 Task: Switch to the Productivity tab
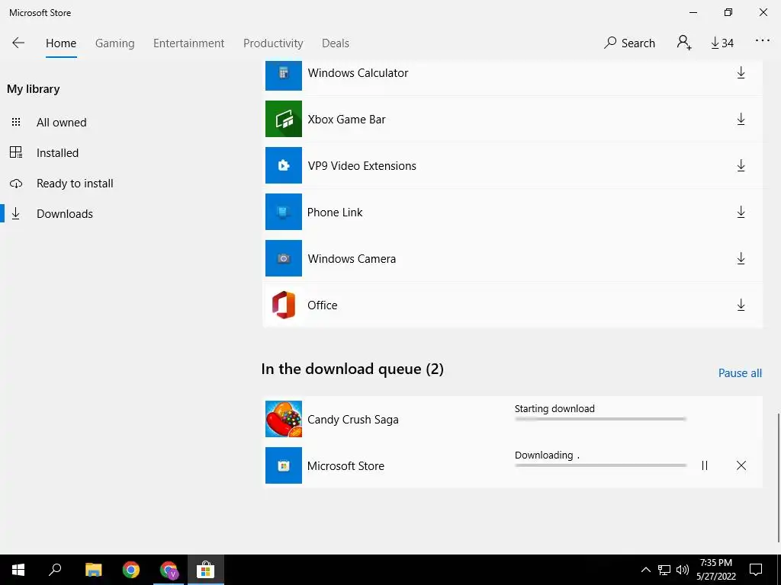tap(273, 43)
